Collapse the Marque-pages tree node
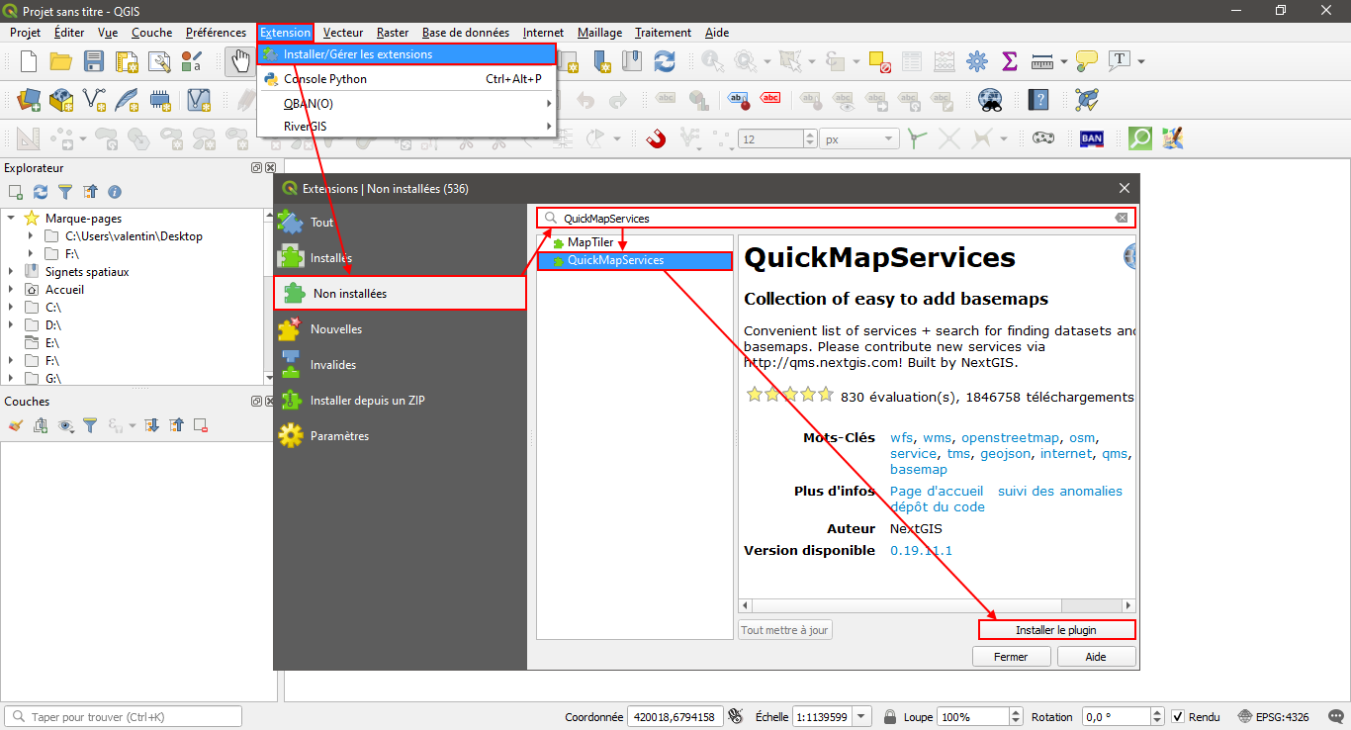The image size is (1351, 730). [11, 219]
